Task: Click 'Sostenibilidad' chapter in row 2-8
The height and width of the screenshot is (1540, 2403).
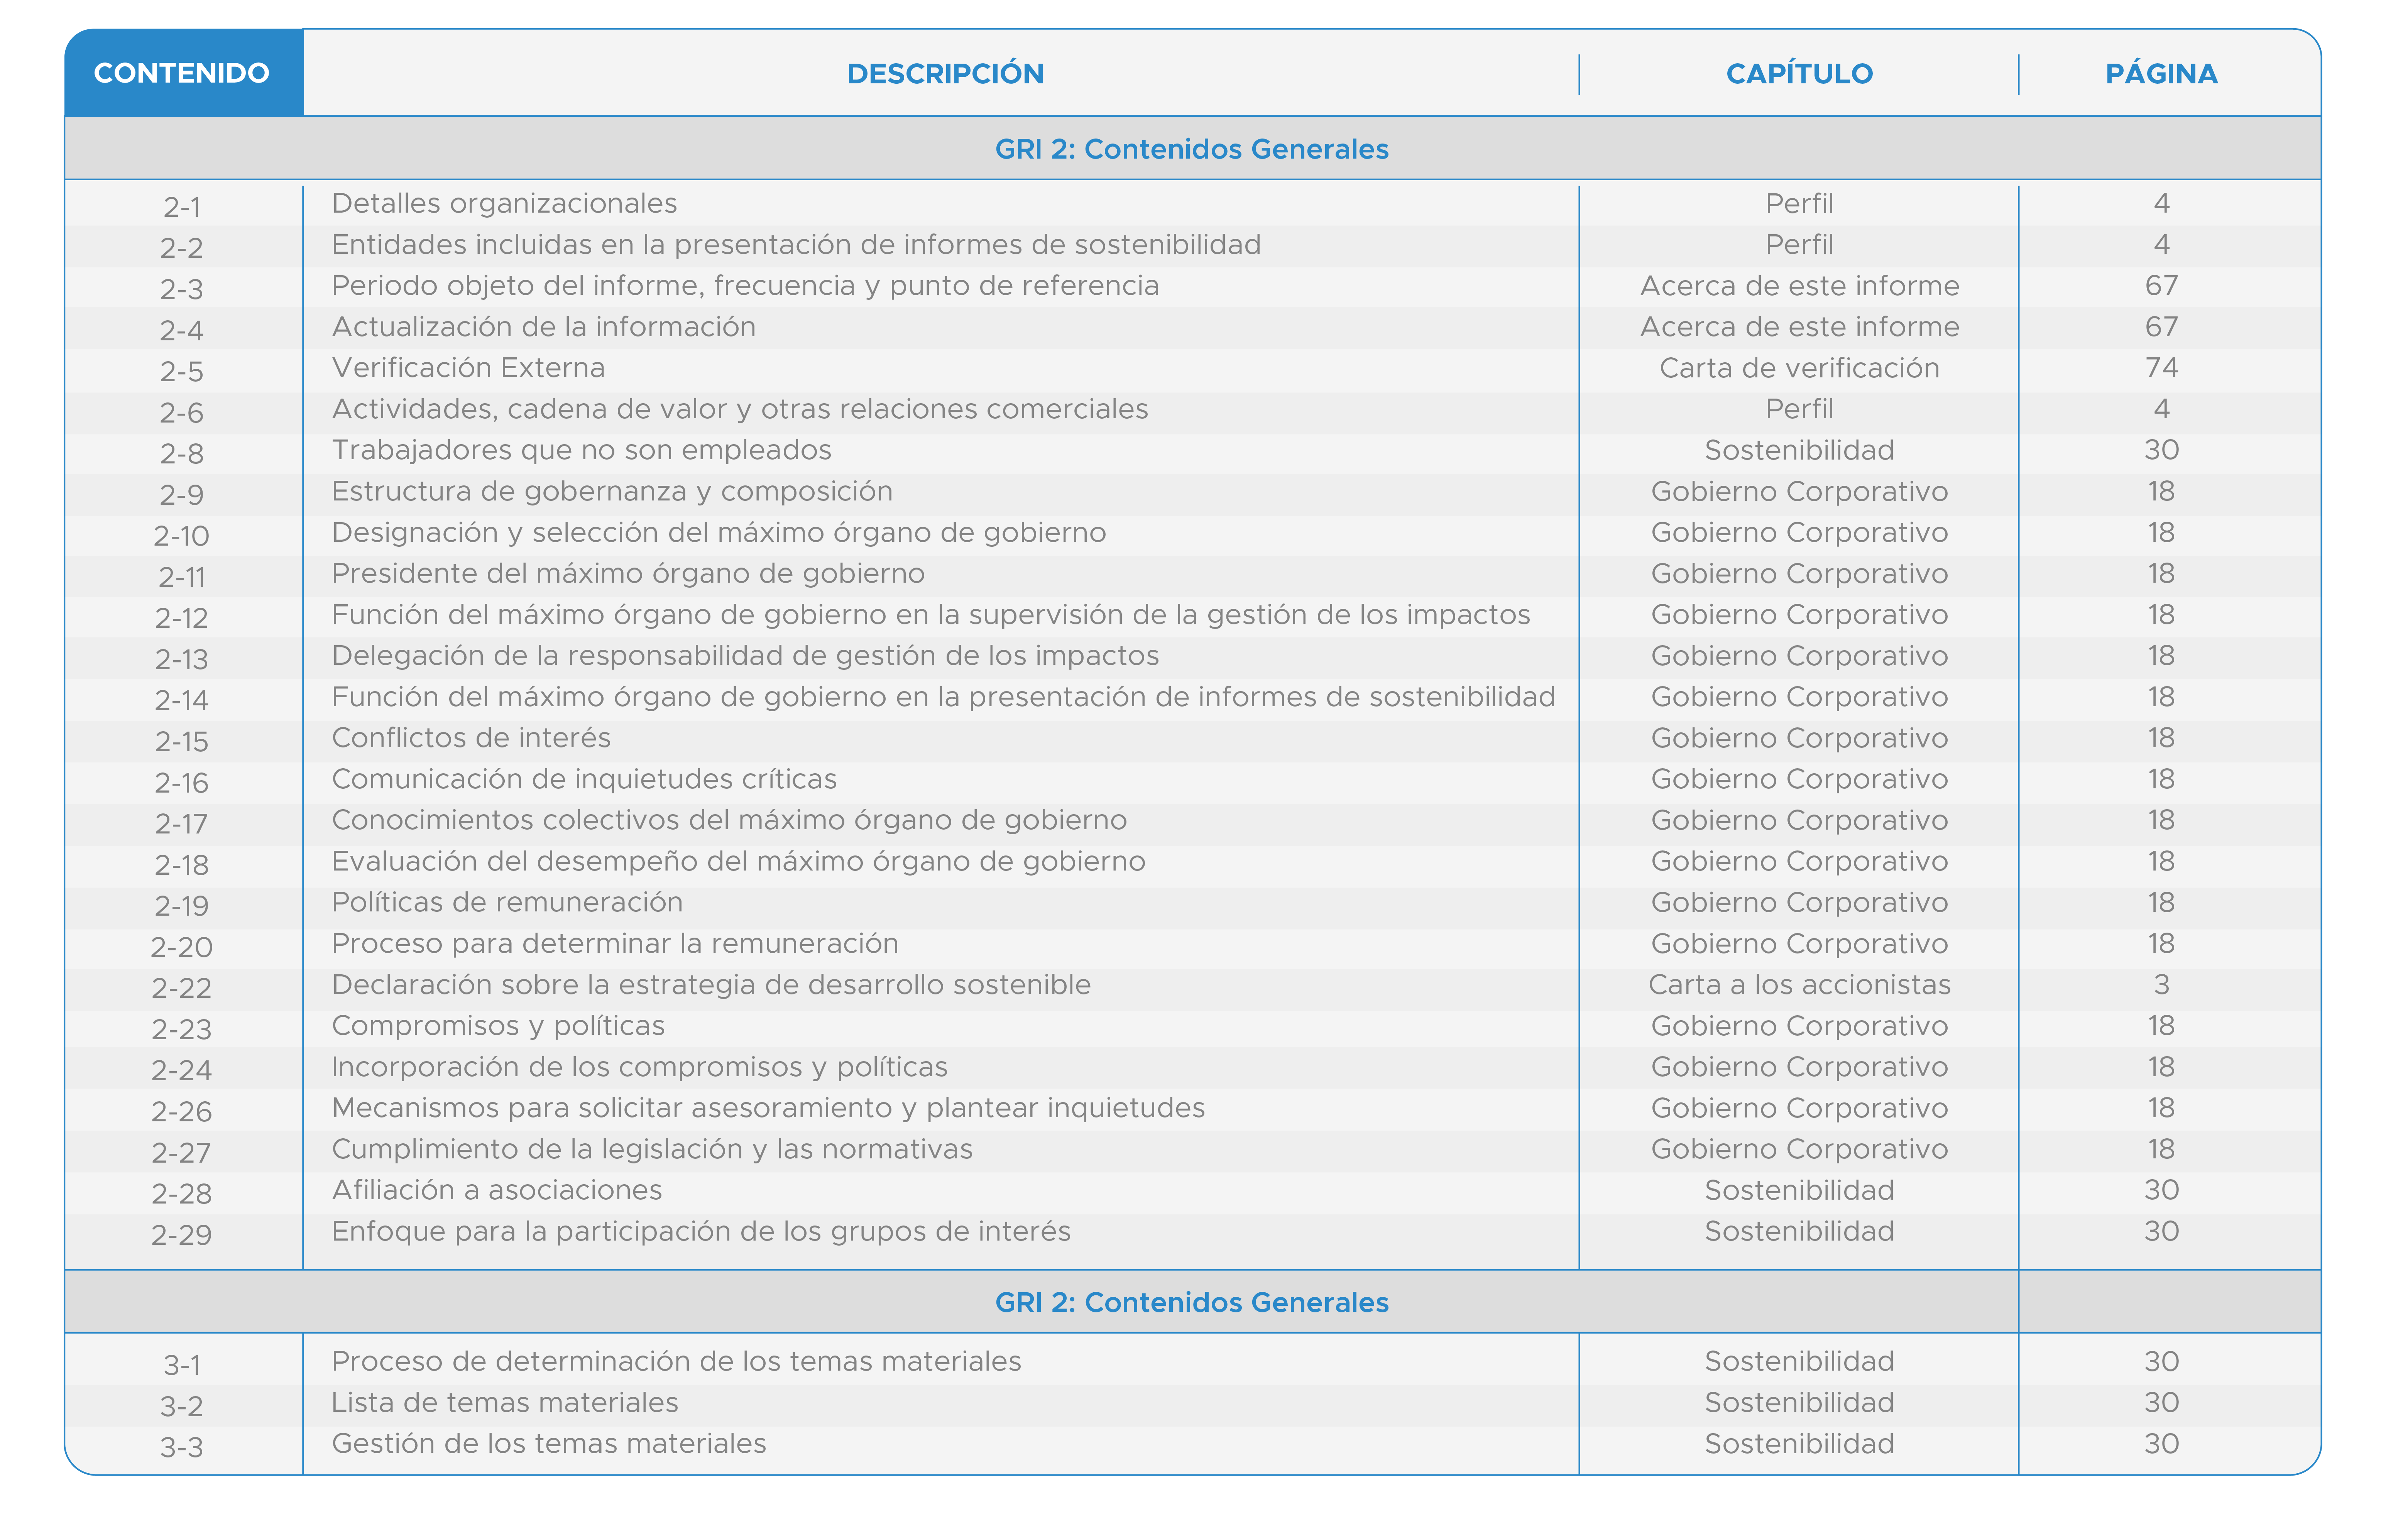Action: click(1799, 450)
